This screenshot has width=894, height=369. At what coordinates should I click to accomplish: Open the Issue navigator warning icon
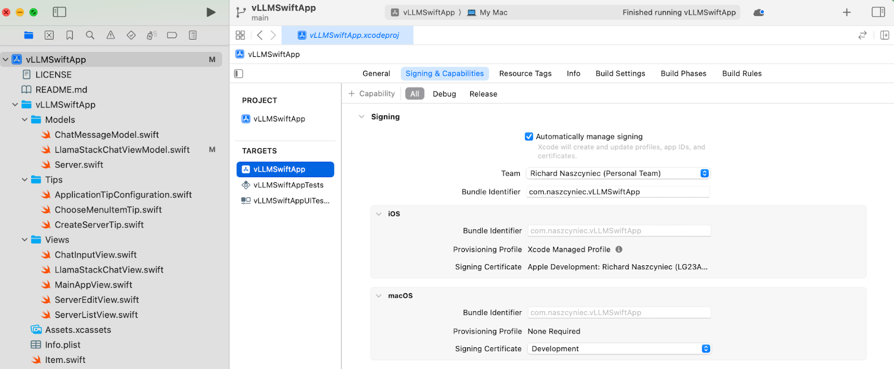click(x=111, y=35)
